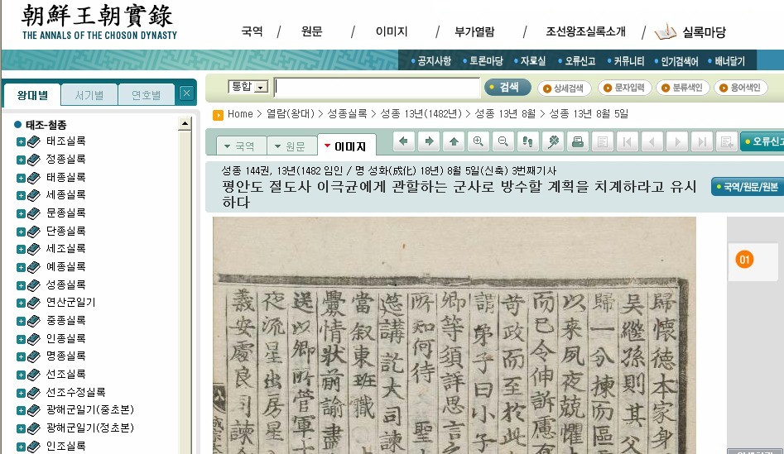Zoom out of the document image

(503, 141)
